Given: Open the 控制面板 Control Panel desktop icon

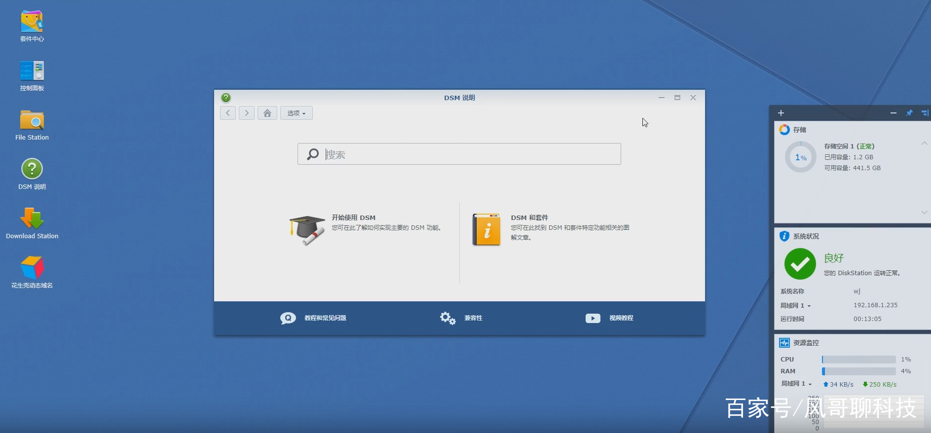Looking at the screenshot, I should pyautogui.click(x=32, y=76).
